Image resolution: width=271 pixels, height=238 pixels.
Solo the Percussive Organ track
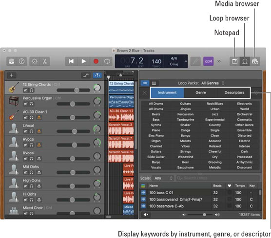click(x=32, y=104)
